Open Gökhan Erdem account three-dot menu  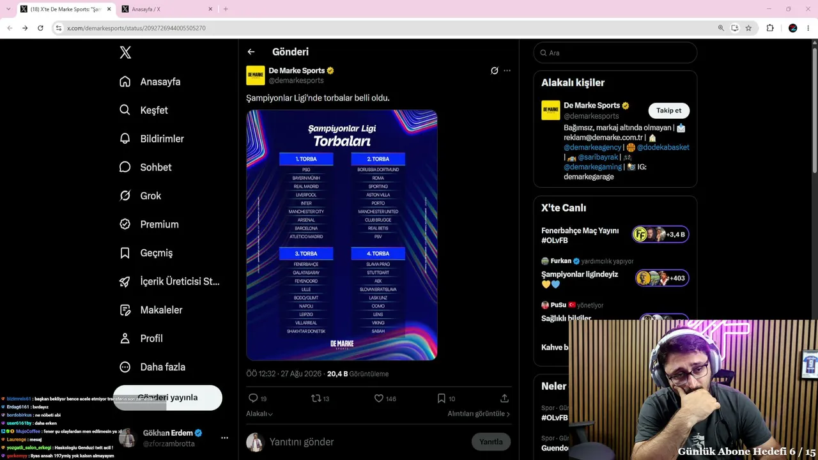click(x=224, y=438)
